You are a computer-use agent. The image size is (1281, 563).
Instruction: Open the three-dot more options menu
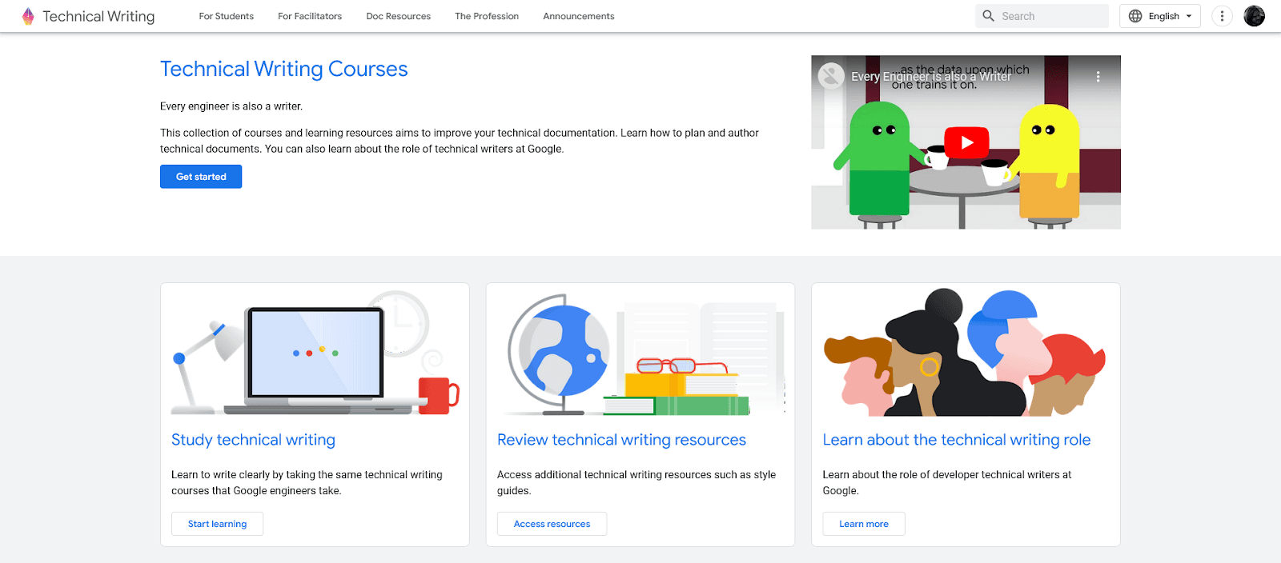pyautogui.click(x=1222, y=16)
